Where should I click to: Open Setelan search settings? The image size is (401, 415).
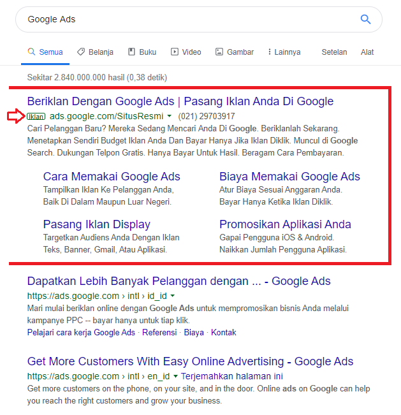pyautogui.click(x=334, y=52)
